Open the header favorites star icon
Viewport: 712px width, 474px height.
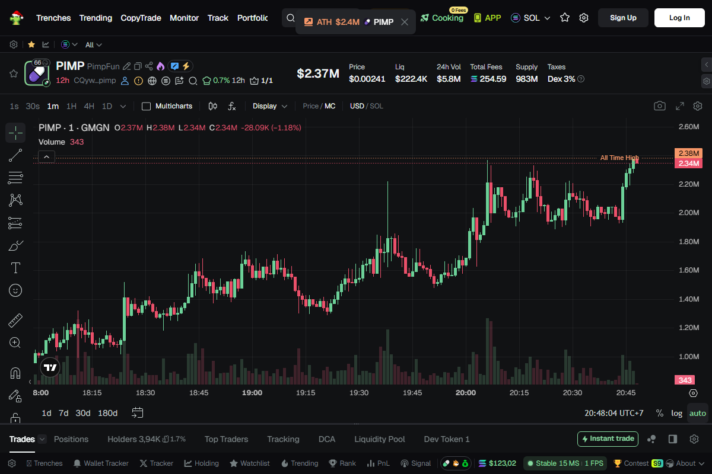pyautogui.click(x=565, y=18)
